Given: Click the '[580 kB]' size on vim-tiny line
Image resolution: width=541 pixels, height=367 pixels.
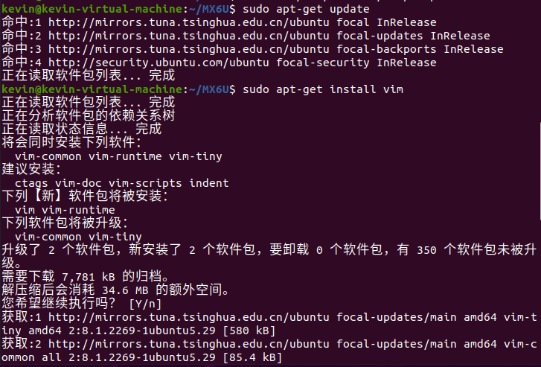Looking at the screenshot, I should pyautogui.click(x=249, y=331).
